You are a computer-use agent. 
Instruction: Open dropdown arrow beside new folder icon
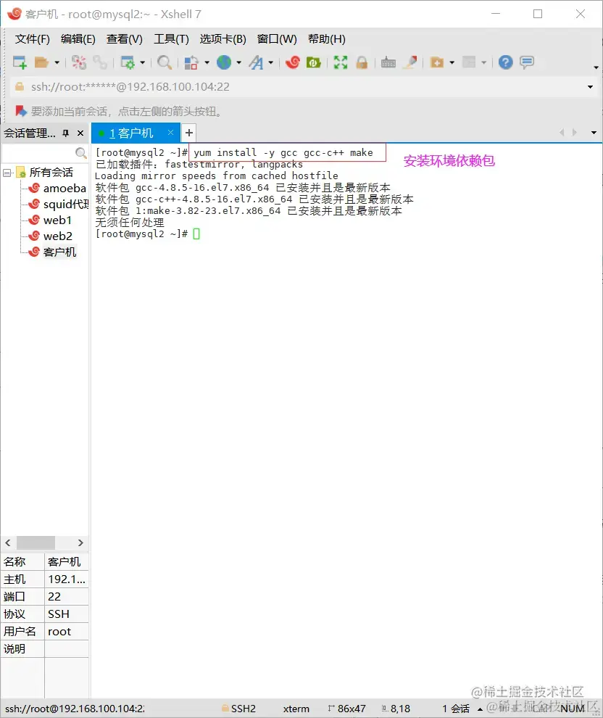point(452,62)
